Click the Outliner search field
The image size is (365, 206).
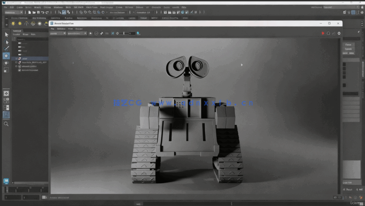click(x=31, y=39)
